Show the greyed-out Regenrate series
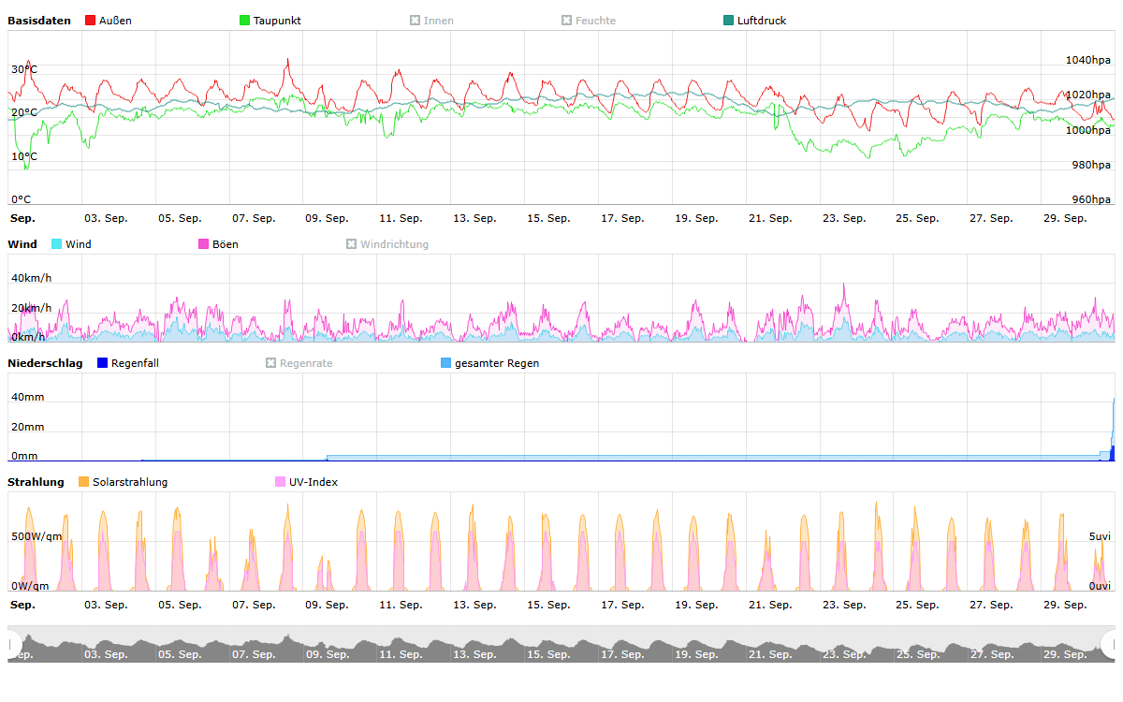 pos(299,363)
